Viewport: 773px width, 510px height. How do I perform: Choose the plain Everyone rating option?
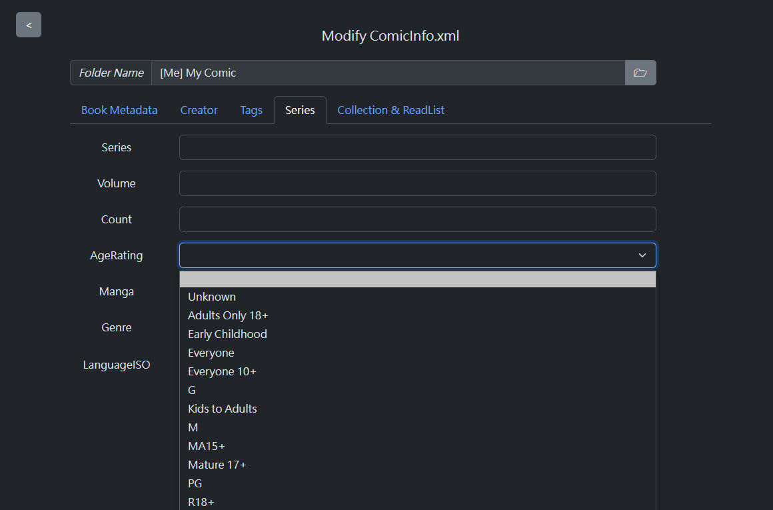(418, 353)
